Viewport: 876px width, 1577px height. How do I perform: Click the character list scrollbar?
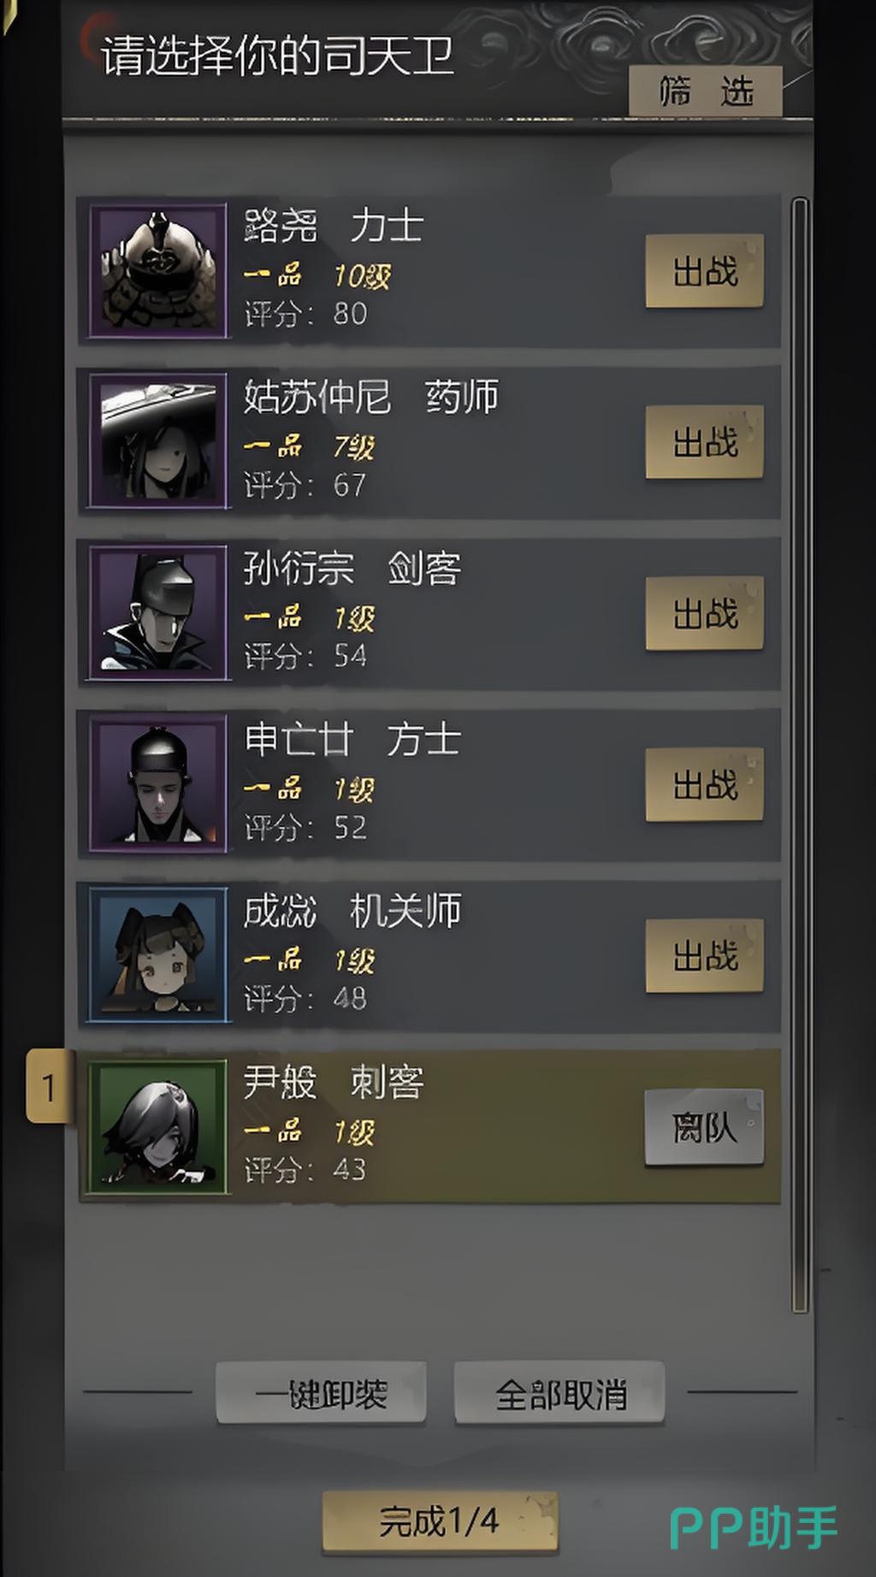(x=800, y=755)
